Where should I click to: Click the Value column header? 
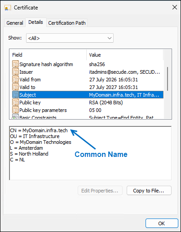click(125, 55)
